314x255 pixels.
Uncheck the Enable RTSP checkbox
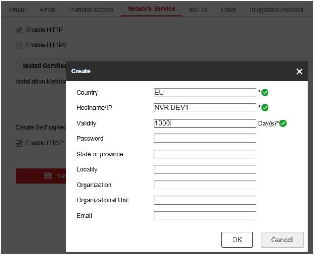[19, 143]
